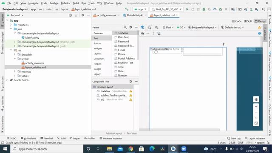The width and height of the screenshot is (272, 153).
Task: Click the Collapse All icon in the Project panel
Action: (x=76, y=15)
